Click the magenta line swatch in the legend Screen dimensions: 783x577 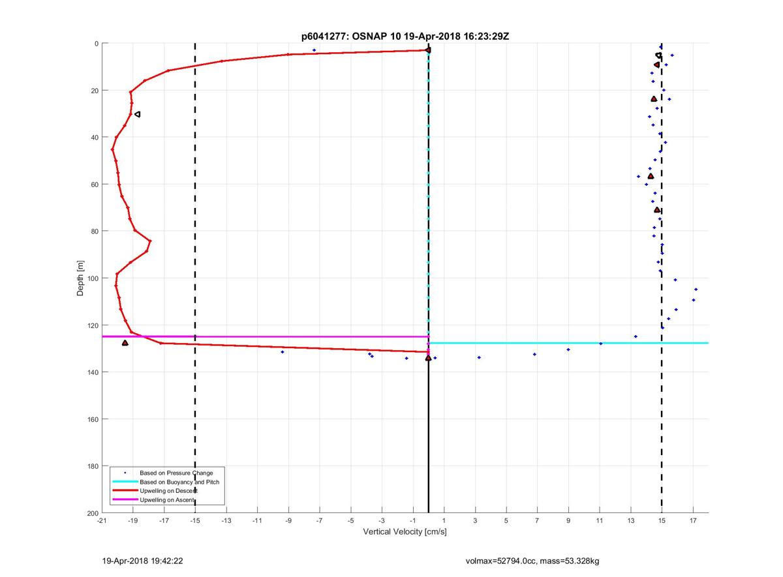click(125, 499)
